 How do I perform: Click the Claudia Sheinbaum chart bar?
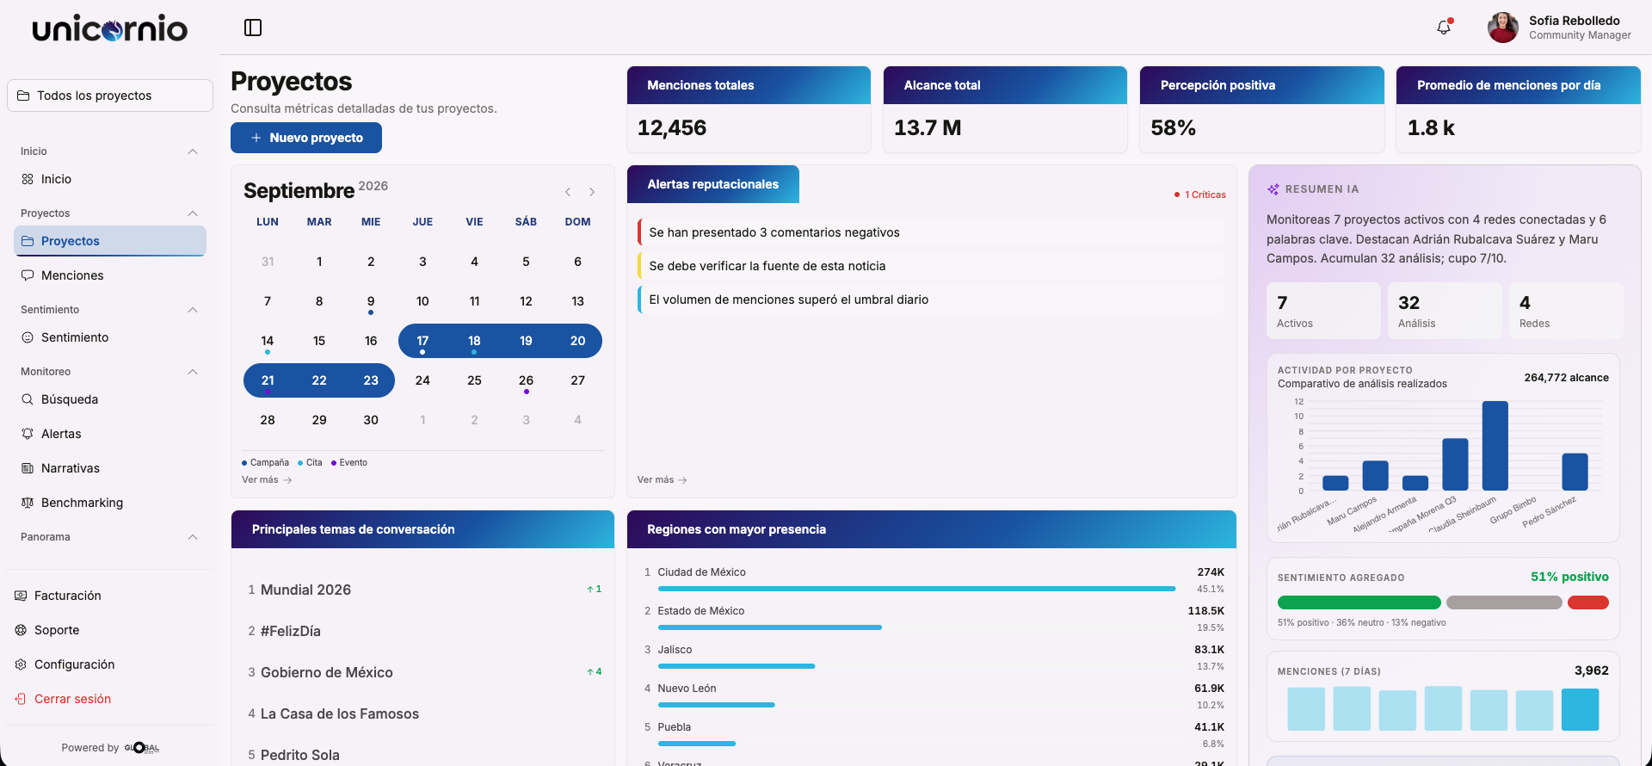1495,446
